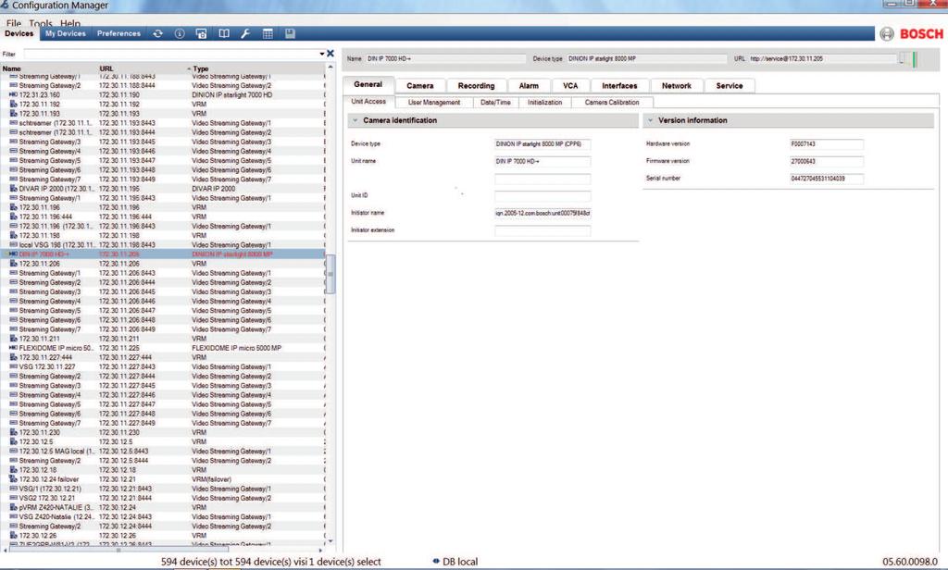Clear the filter with the X icon
Viewport: 948px width, 570px height.
coord(331,54)
